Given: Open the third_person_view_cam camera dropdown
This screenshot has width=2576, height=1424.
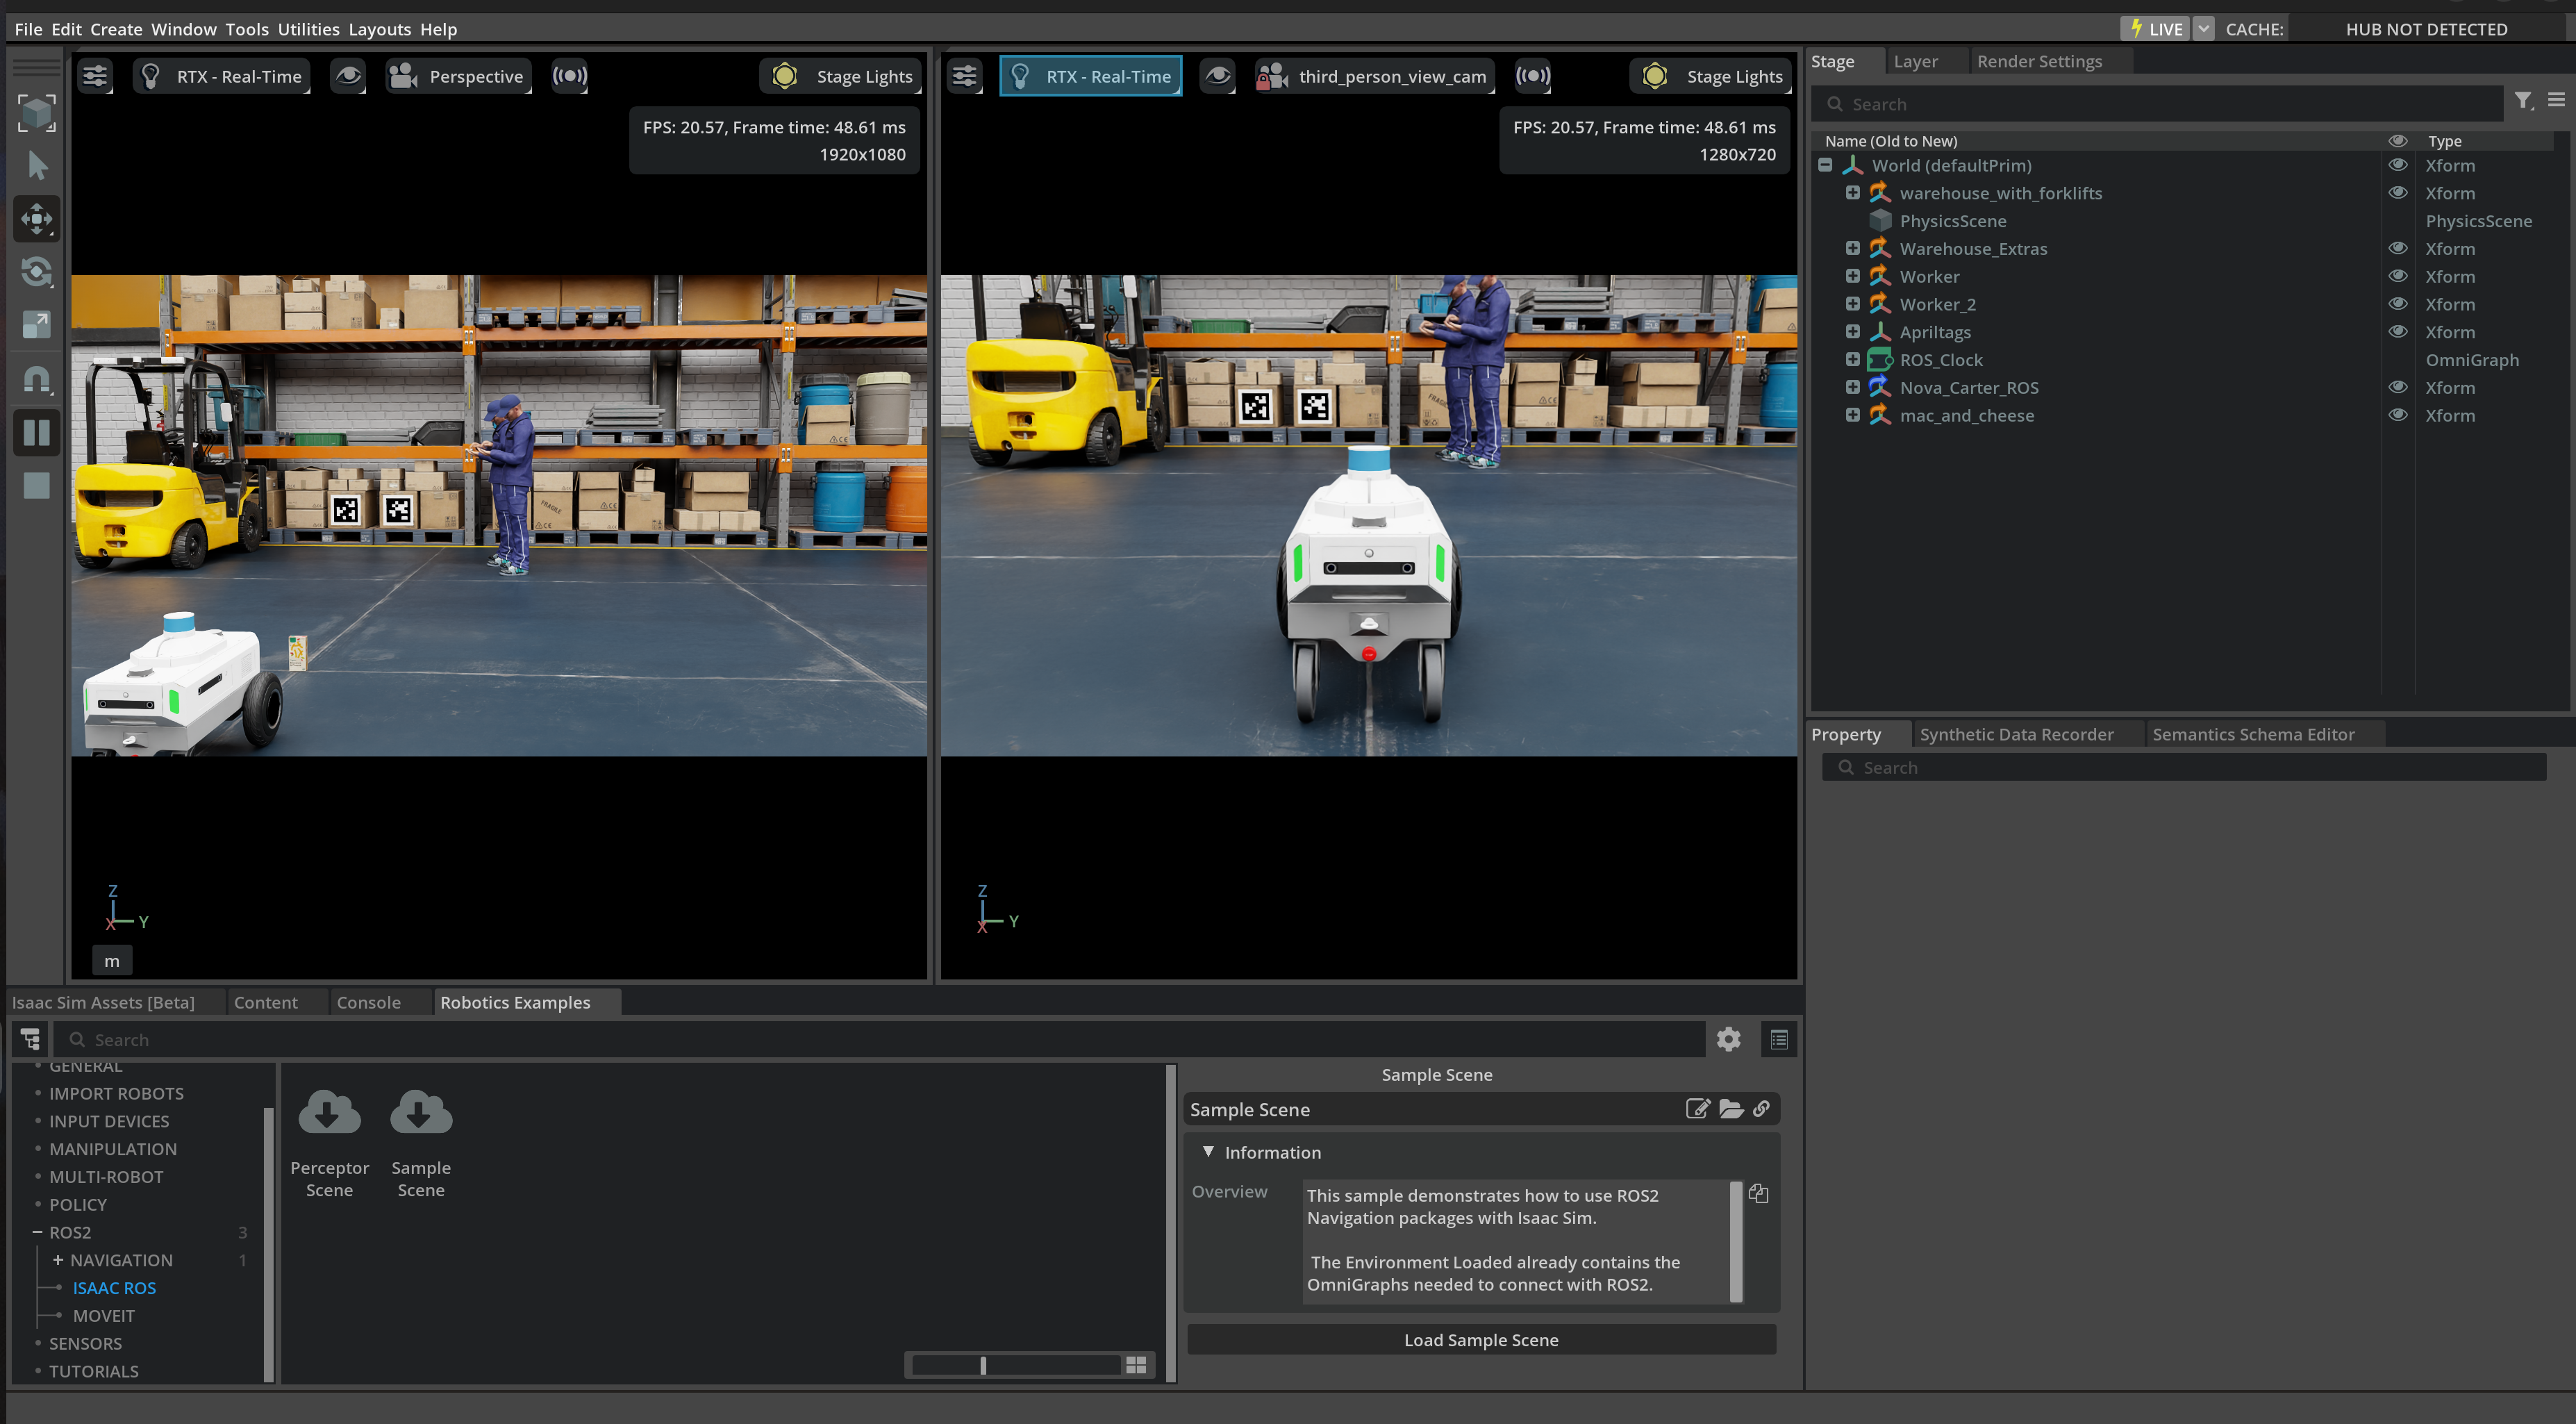Looking at the screenshot, I should click(1374, 76).
